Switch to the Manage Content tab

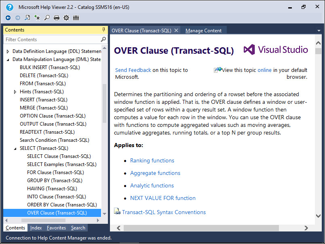coord(203,30)
